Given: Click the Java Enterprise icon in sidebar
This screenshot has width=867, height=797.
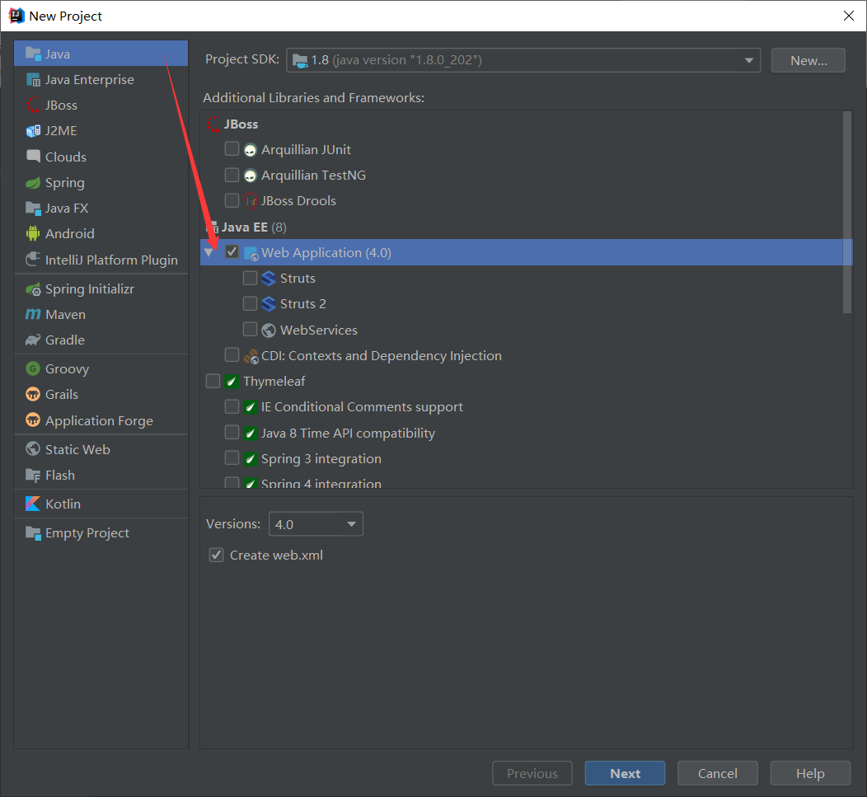Looking at the screenshot, I should (x=33, y=80).
